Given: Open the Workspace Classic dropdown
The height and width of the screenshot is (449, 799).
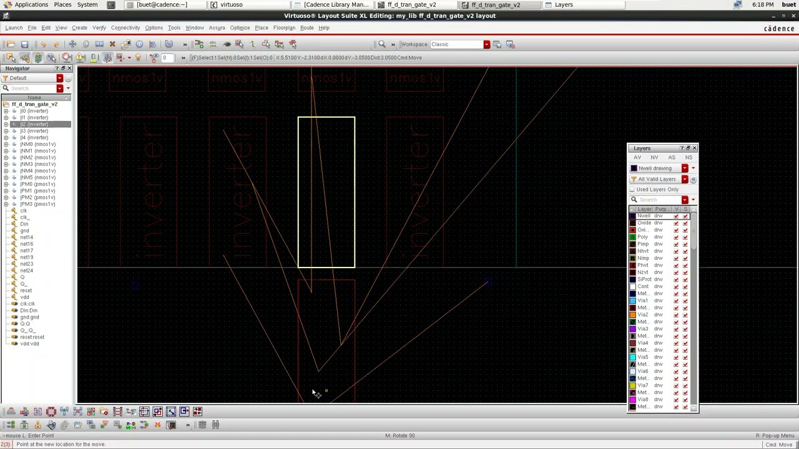Looking at the screenshot, I should coord(486,44).
